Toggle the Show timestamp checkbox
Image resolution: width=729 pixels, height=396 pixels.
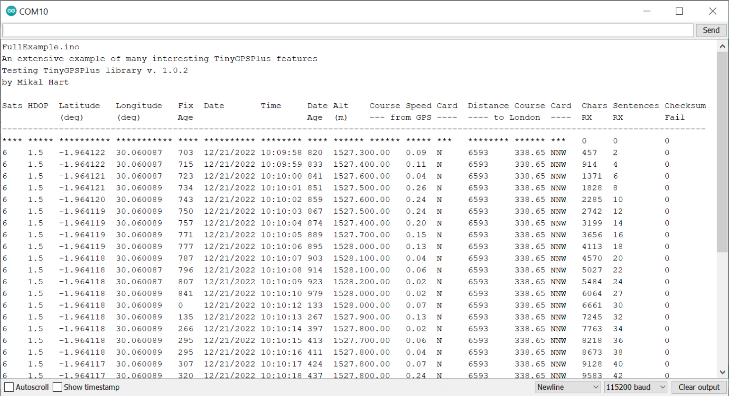(58, 387)
